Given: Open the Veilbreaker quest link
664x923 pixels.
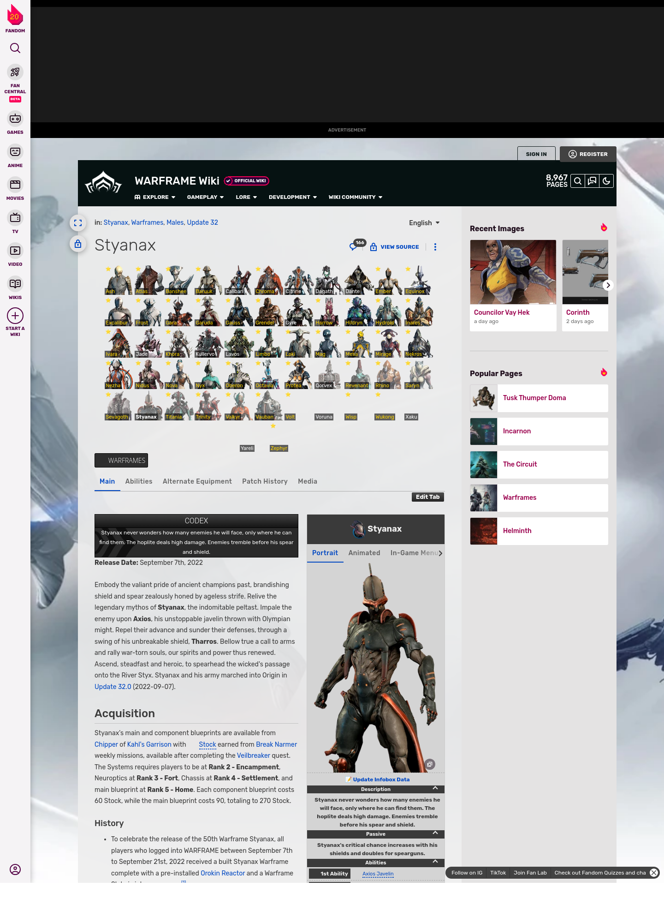Looking at the screenshot, I should 254,755.
